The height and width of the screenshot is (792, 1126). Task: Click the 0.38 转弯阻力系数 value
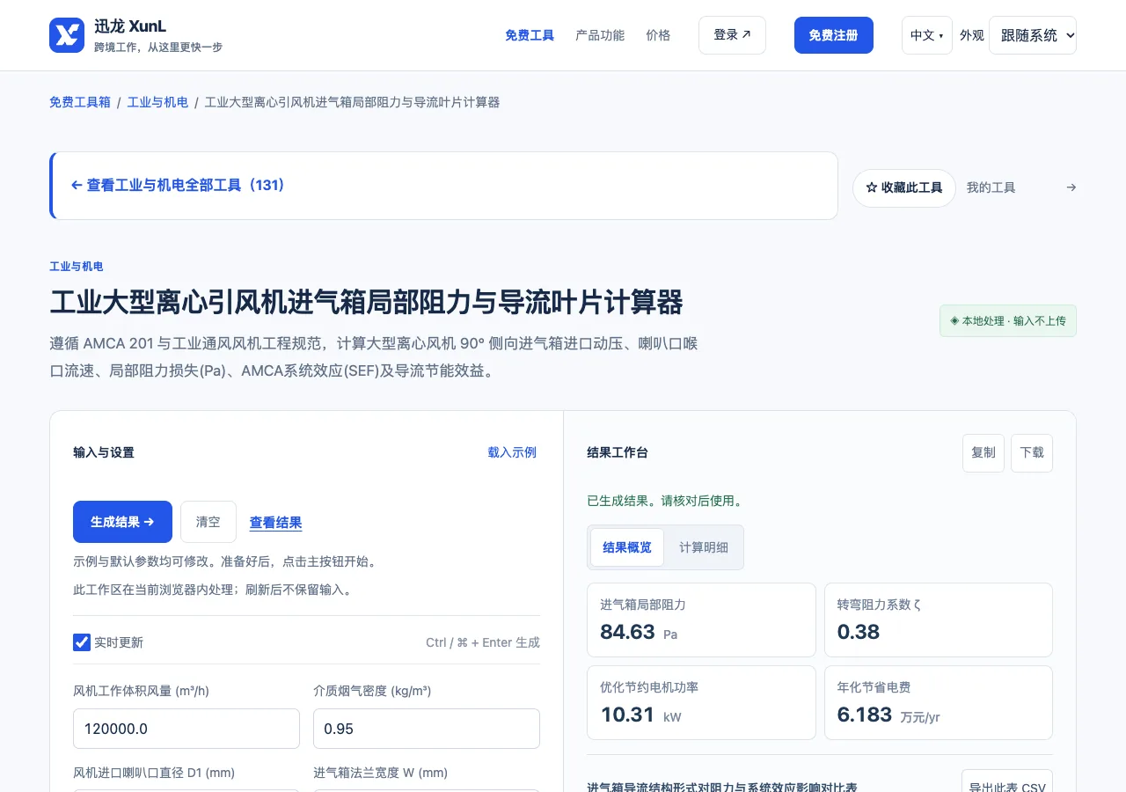click(x=859, y=632)
